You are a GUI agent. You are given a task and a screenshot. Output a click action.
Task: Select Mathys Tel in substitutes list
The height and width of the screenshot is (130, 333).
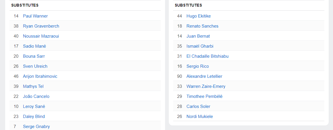click(33, 86)
